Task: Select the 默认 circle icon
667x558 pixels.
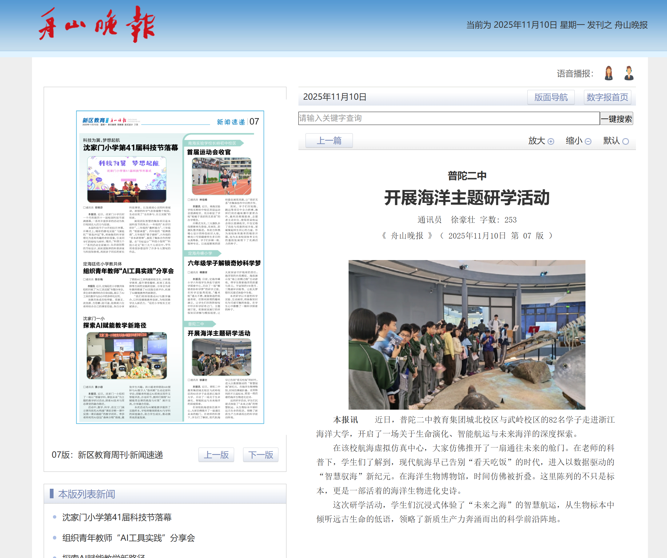Action: (x=625, y=141)
